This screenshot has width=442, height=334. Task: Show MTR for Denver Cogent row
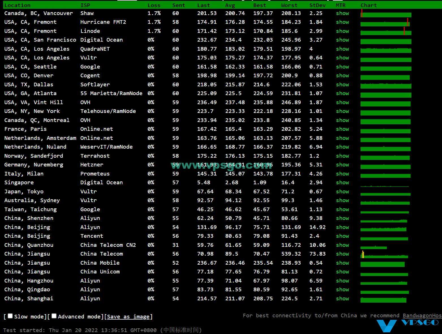(x=342, y=76)
